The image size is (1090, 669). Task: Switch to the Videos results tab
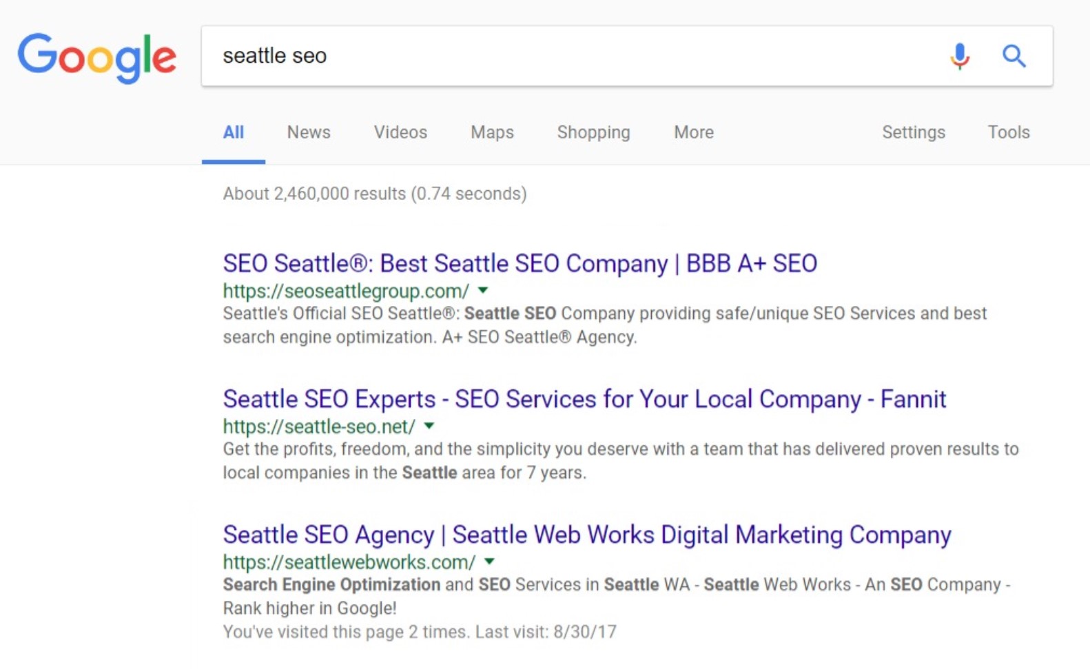[400, 132]
